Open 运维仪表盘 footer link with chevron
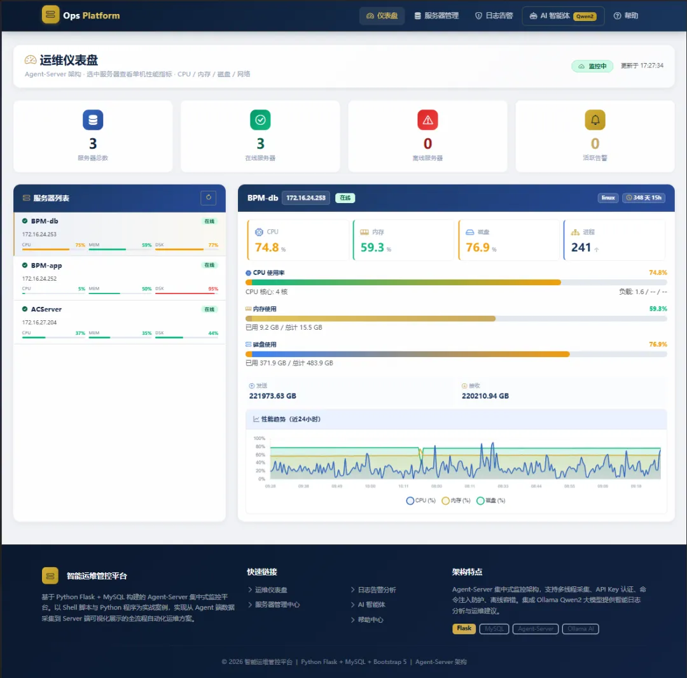 267,590
